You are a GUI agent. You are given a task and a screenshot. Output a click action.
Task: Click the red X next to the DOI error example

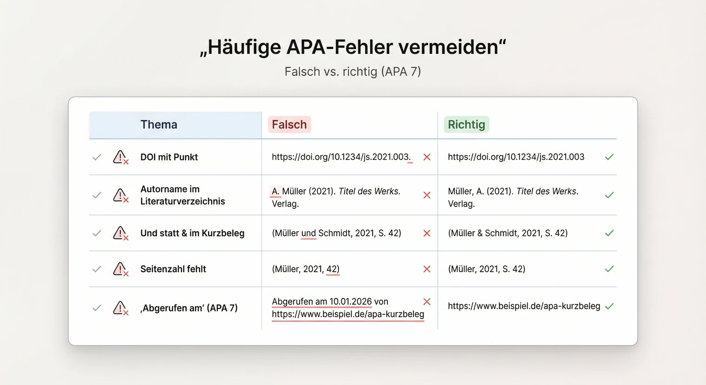coord(426,157)
